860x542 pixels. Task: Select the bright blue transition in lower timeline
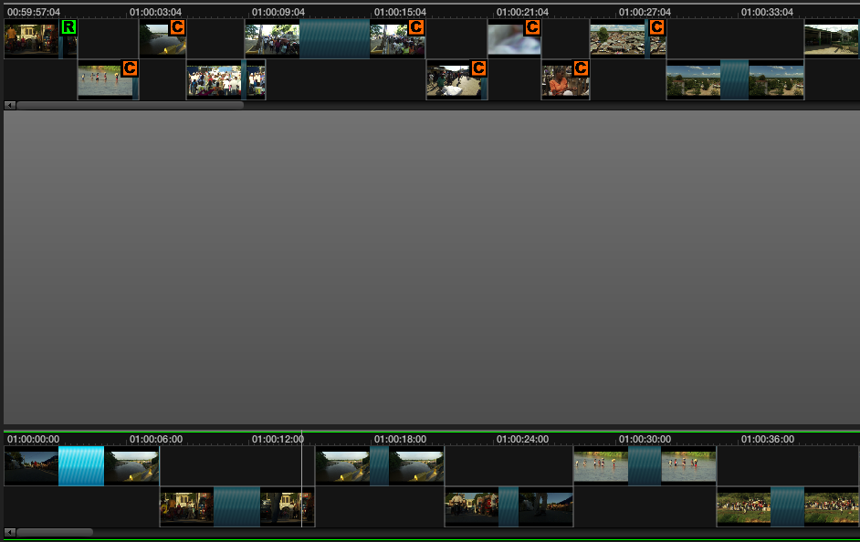point(81,466)
